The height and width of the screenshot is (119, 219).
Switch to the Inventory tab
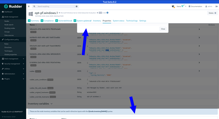[97, 21]
